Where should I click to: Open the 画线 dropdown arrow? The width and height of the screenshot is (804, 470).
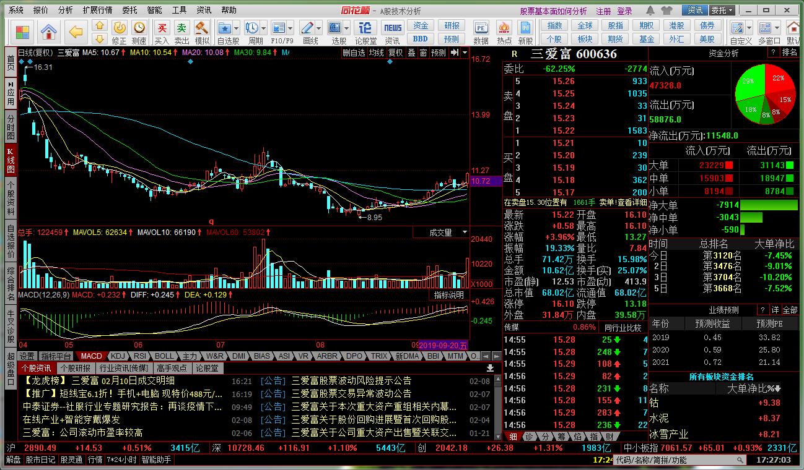[x=318, y=27]
